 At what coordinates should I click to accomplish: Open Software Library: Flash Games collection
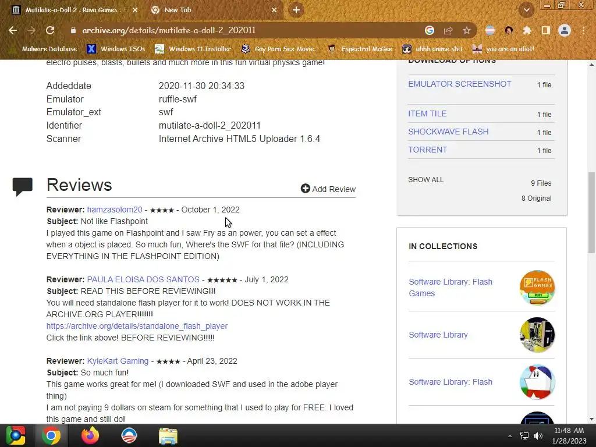pyautogui.click(x=450, y=288)
